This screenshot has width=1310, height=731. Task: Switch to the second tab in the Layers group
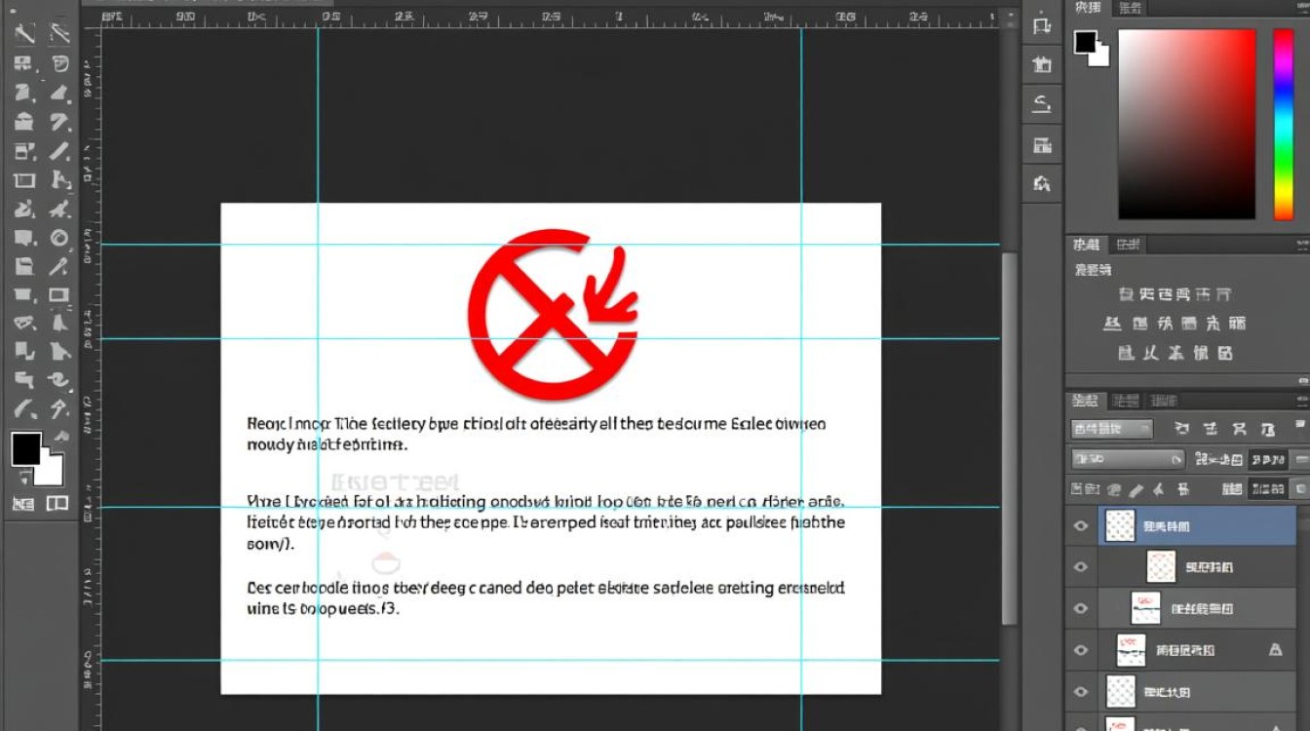click(x=1124, y=400)
